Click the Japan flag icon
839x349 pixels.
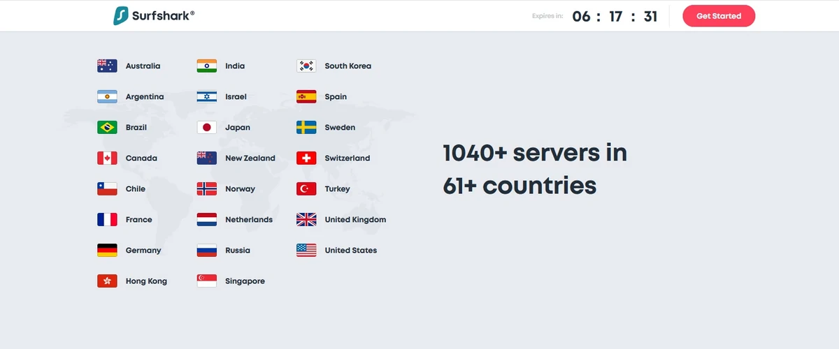click(x=207, y=128)
